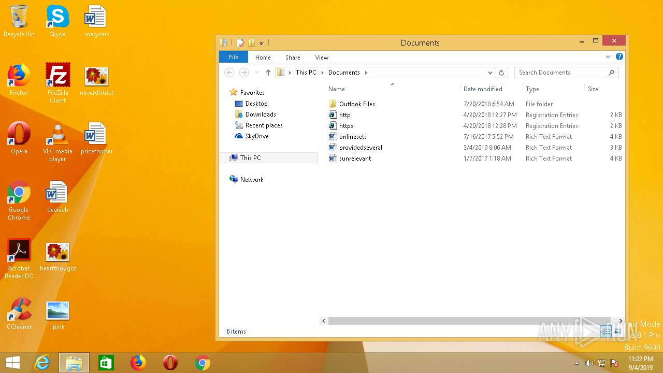The image size is (663, 373).
Task: Open Explorer Help question mark
Action: 619,57
